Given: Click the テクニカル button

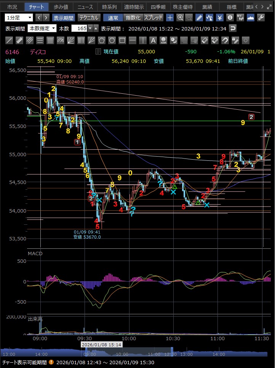Looking at the screenshot, I should (x=89, y=18).
